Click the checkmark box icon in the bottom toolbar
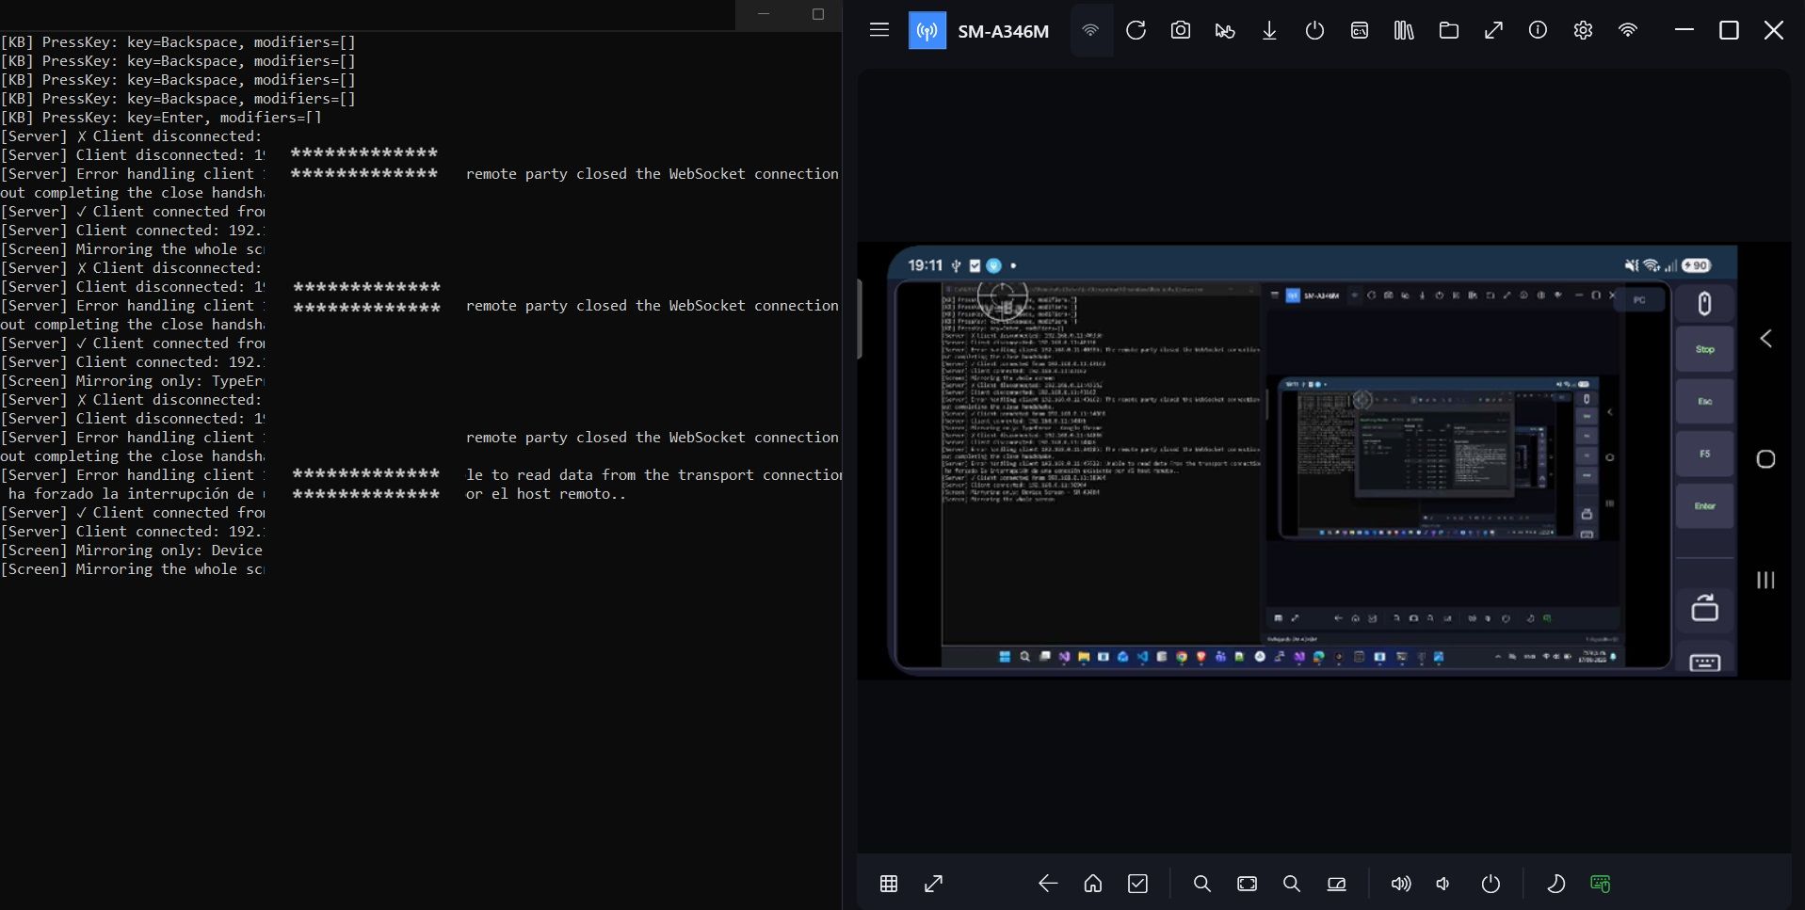 click(1137, 884)
